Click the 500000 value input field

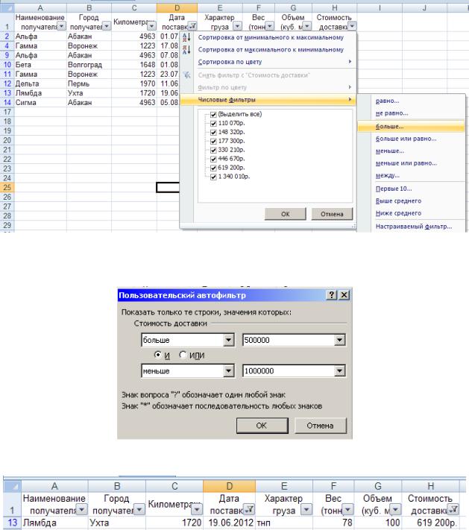coord(289,340)
